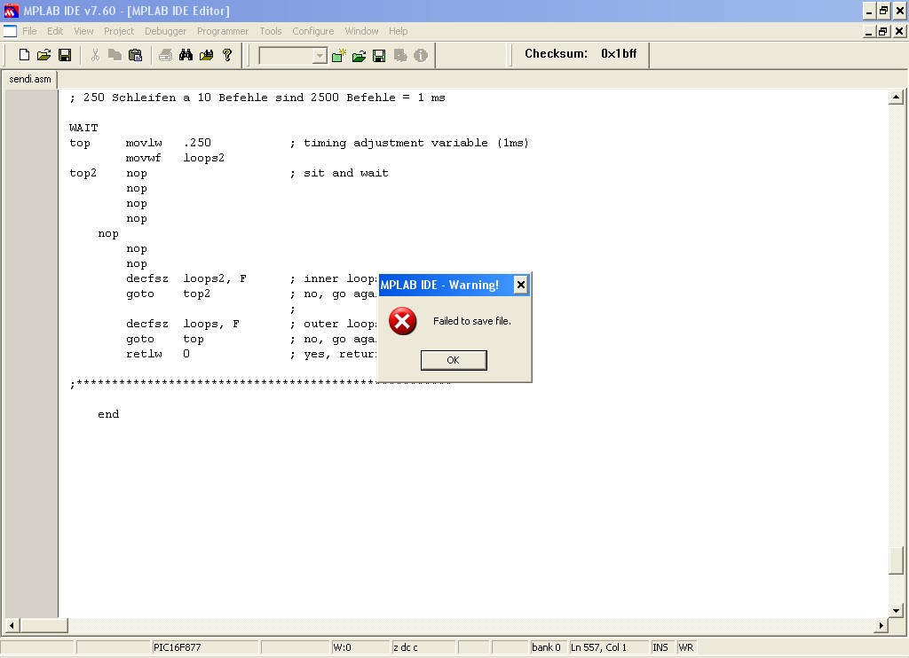Image resolution: width=909 pixels, height=658 pixels.
Task: Open the Project menu
Action: [x=119, y=31]
